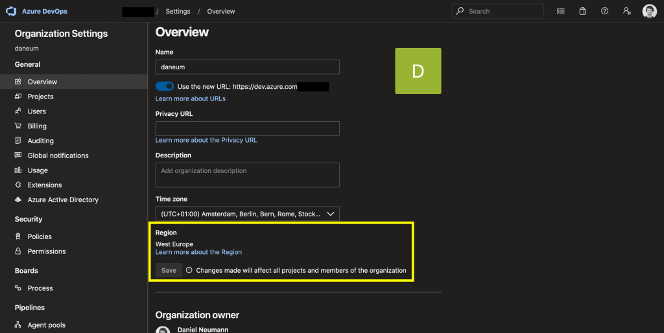Click Azure DevOps header text link
The height and width of the screenshot is (333, 664).
click(x=45, y=12)
